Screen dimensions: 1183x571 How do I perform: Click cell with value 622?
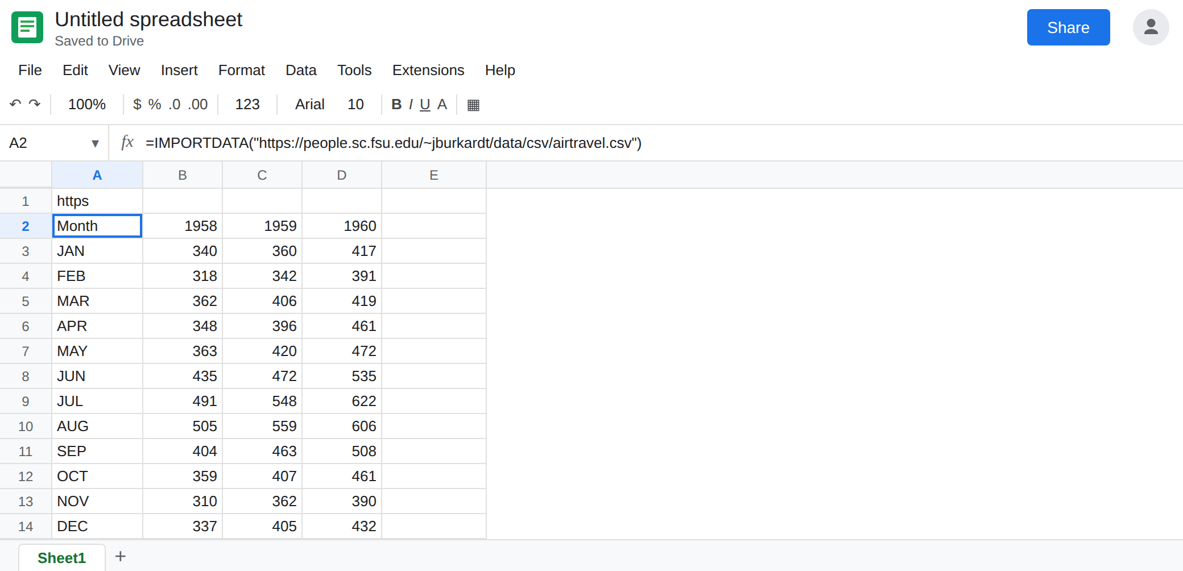coord(342,401)
